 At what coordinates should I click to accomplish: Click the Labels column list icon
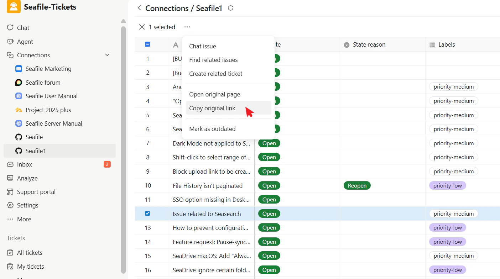432,45
